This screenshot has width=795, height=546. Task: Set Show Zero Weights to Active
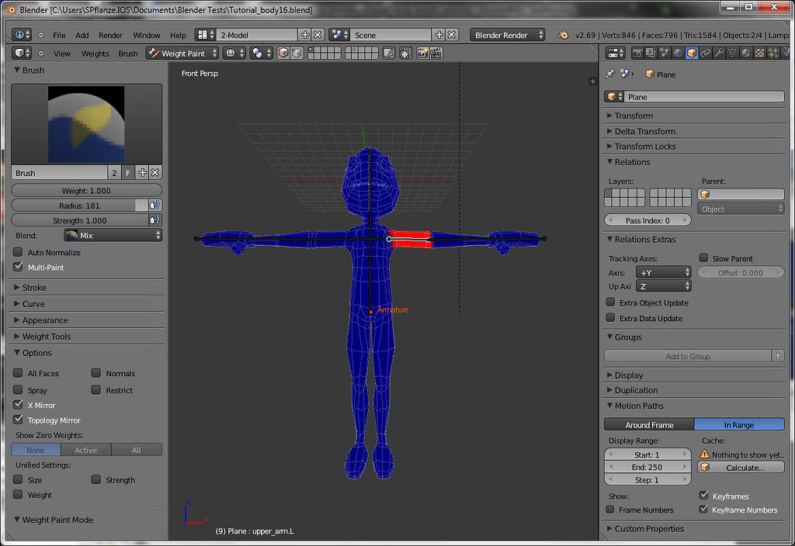click(85, 450)
